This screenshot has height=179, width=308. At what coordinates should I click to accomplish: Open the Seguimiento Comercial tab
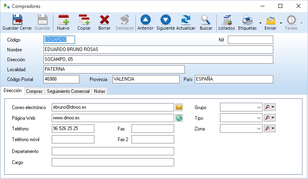(x=68, y=91)
